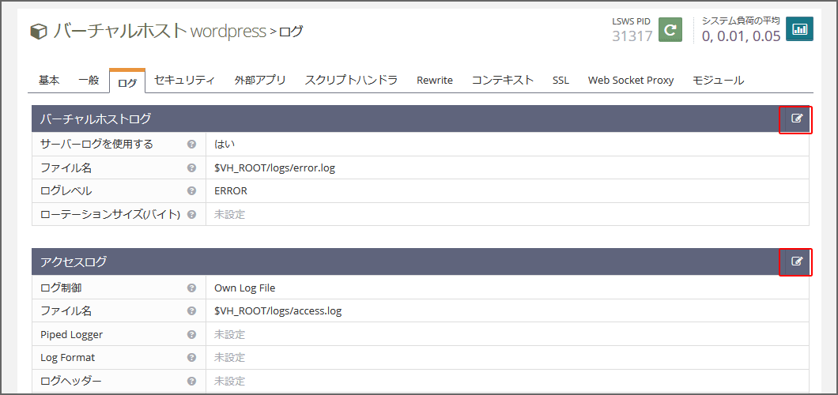Screen dimensions: 838x395
Task: Show help for ローテーションサイズ(バイト)
Action: [191, 214]
